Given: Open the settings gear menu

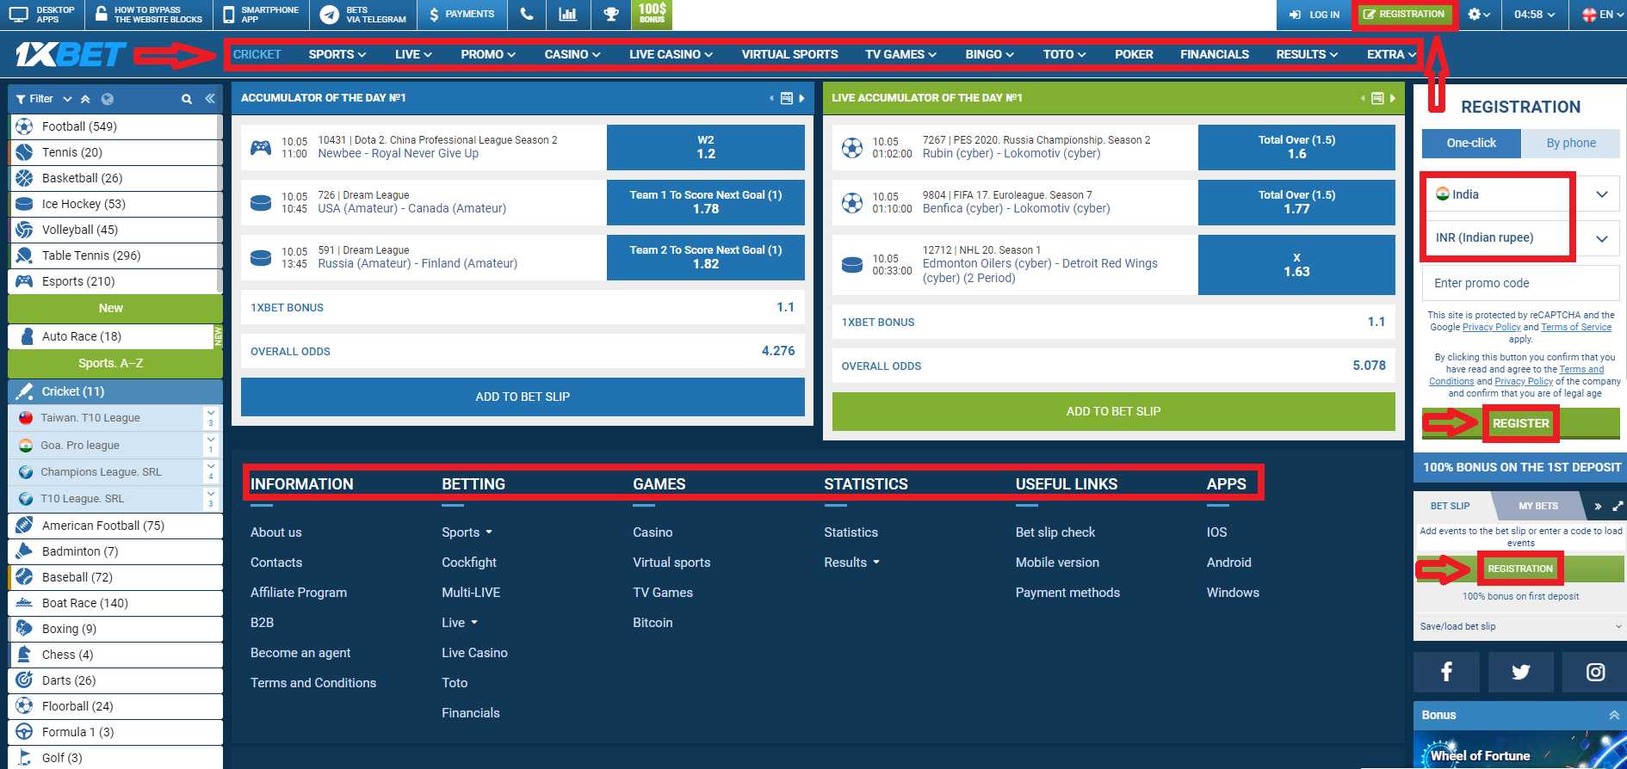Looking at the screenshot, I should [x=1479, y=15].
